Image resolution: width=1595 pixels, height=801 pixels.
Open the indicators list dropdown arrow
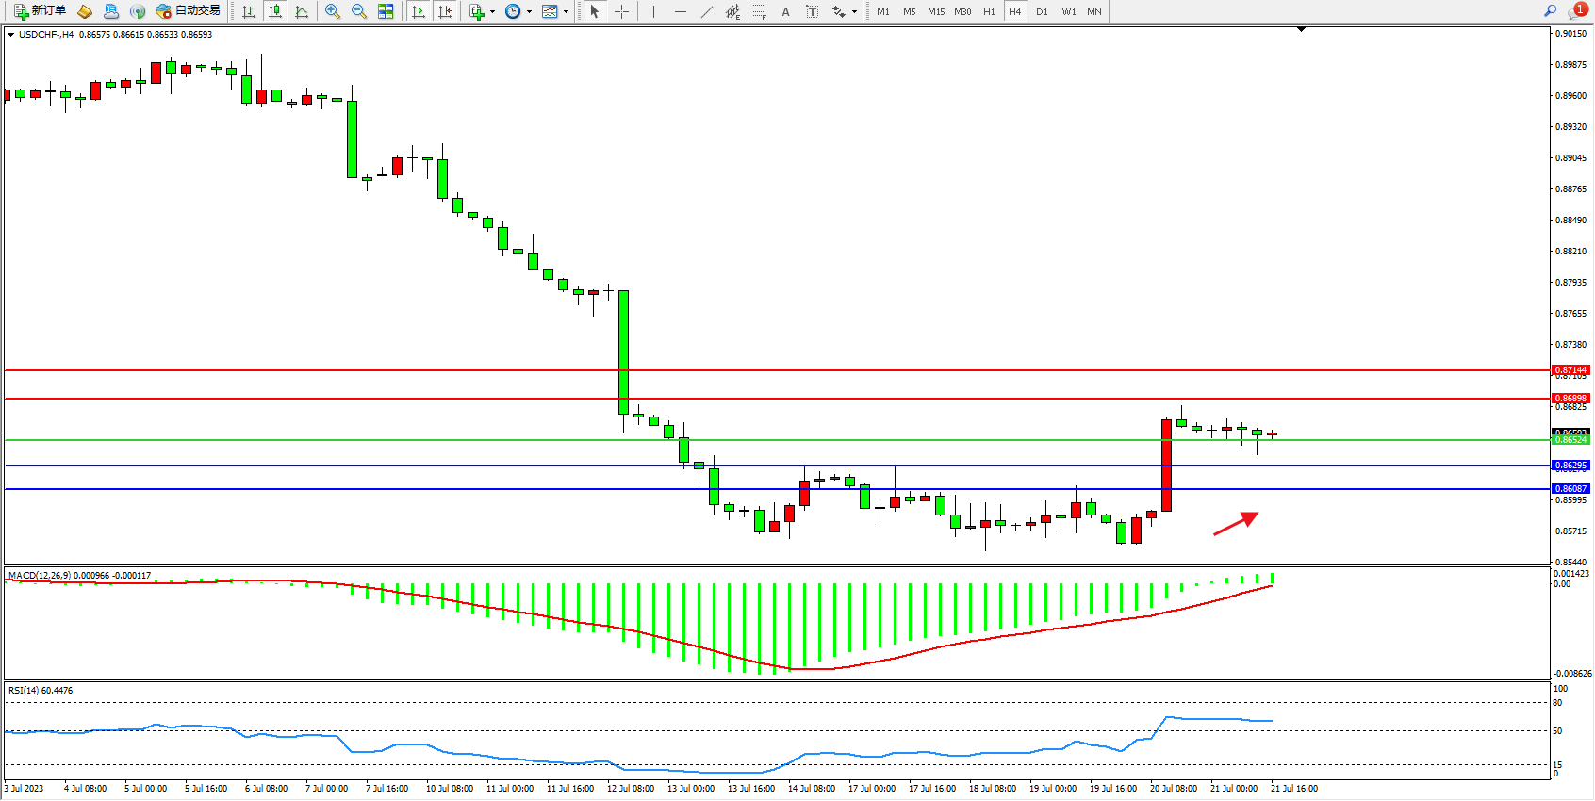tap(492, 12)
